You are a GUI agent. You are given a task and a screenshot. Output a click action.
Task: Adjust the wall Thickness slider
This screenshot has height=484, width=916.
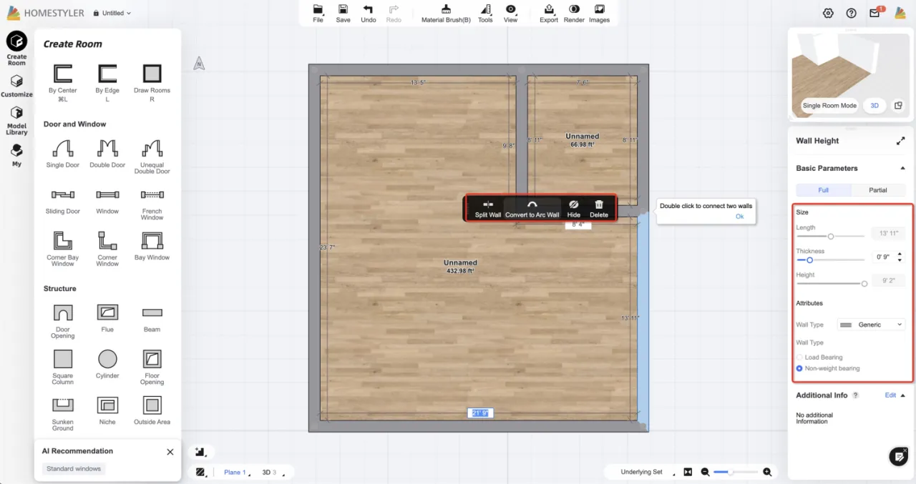(809, 260)
